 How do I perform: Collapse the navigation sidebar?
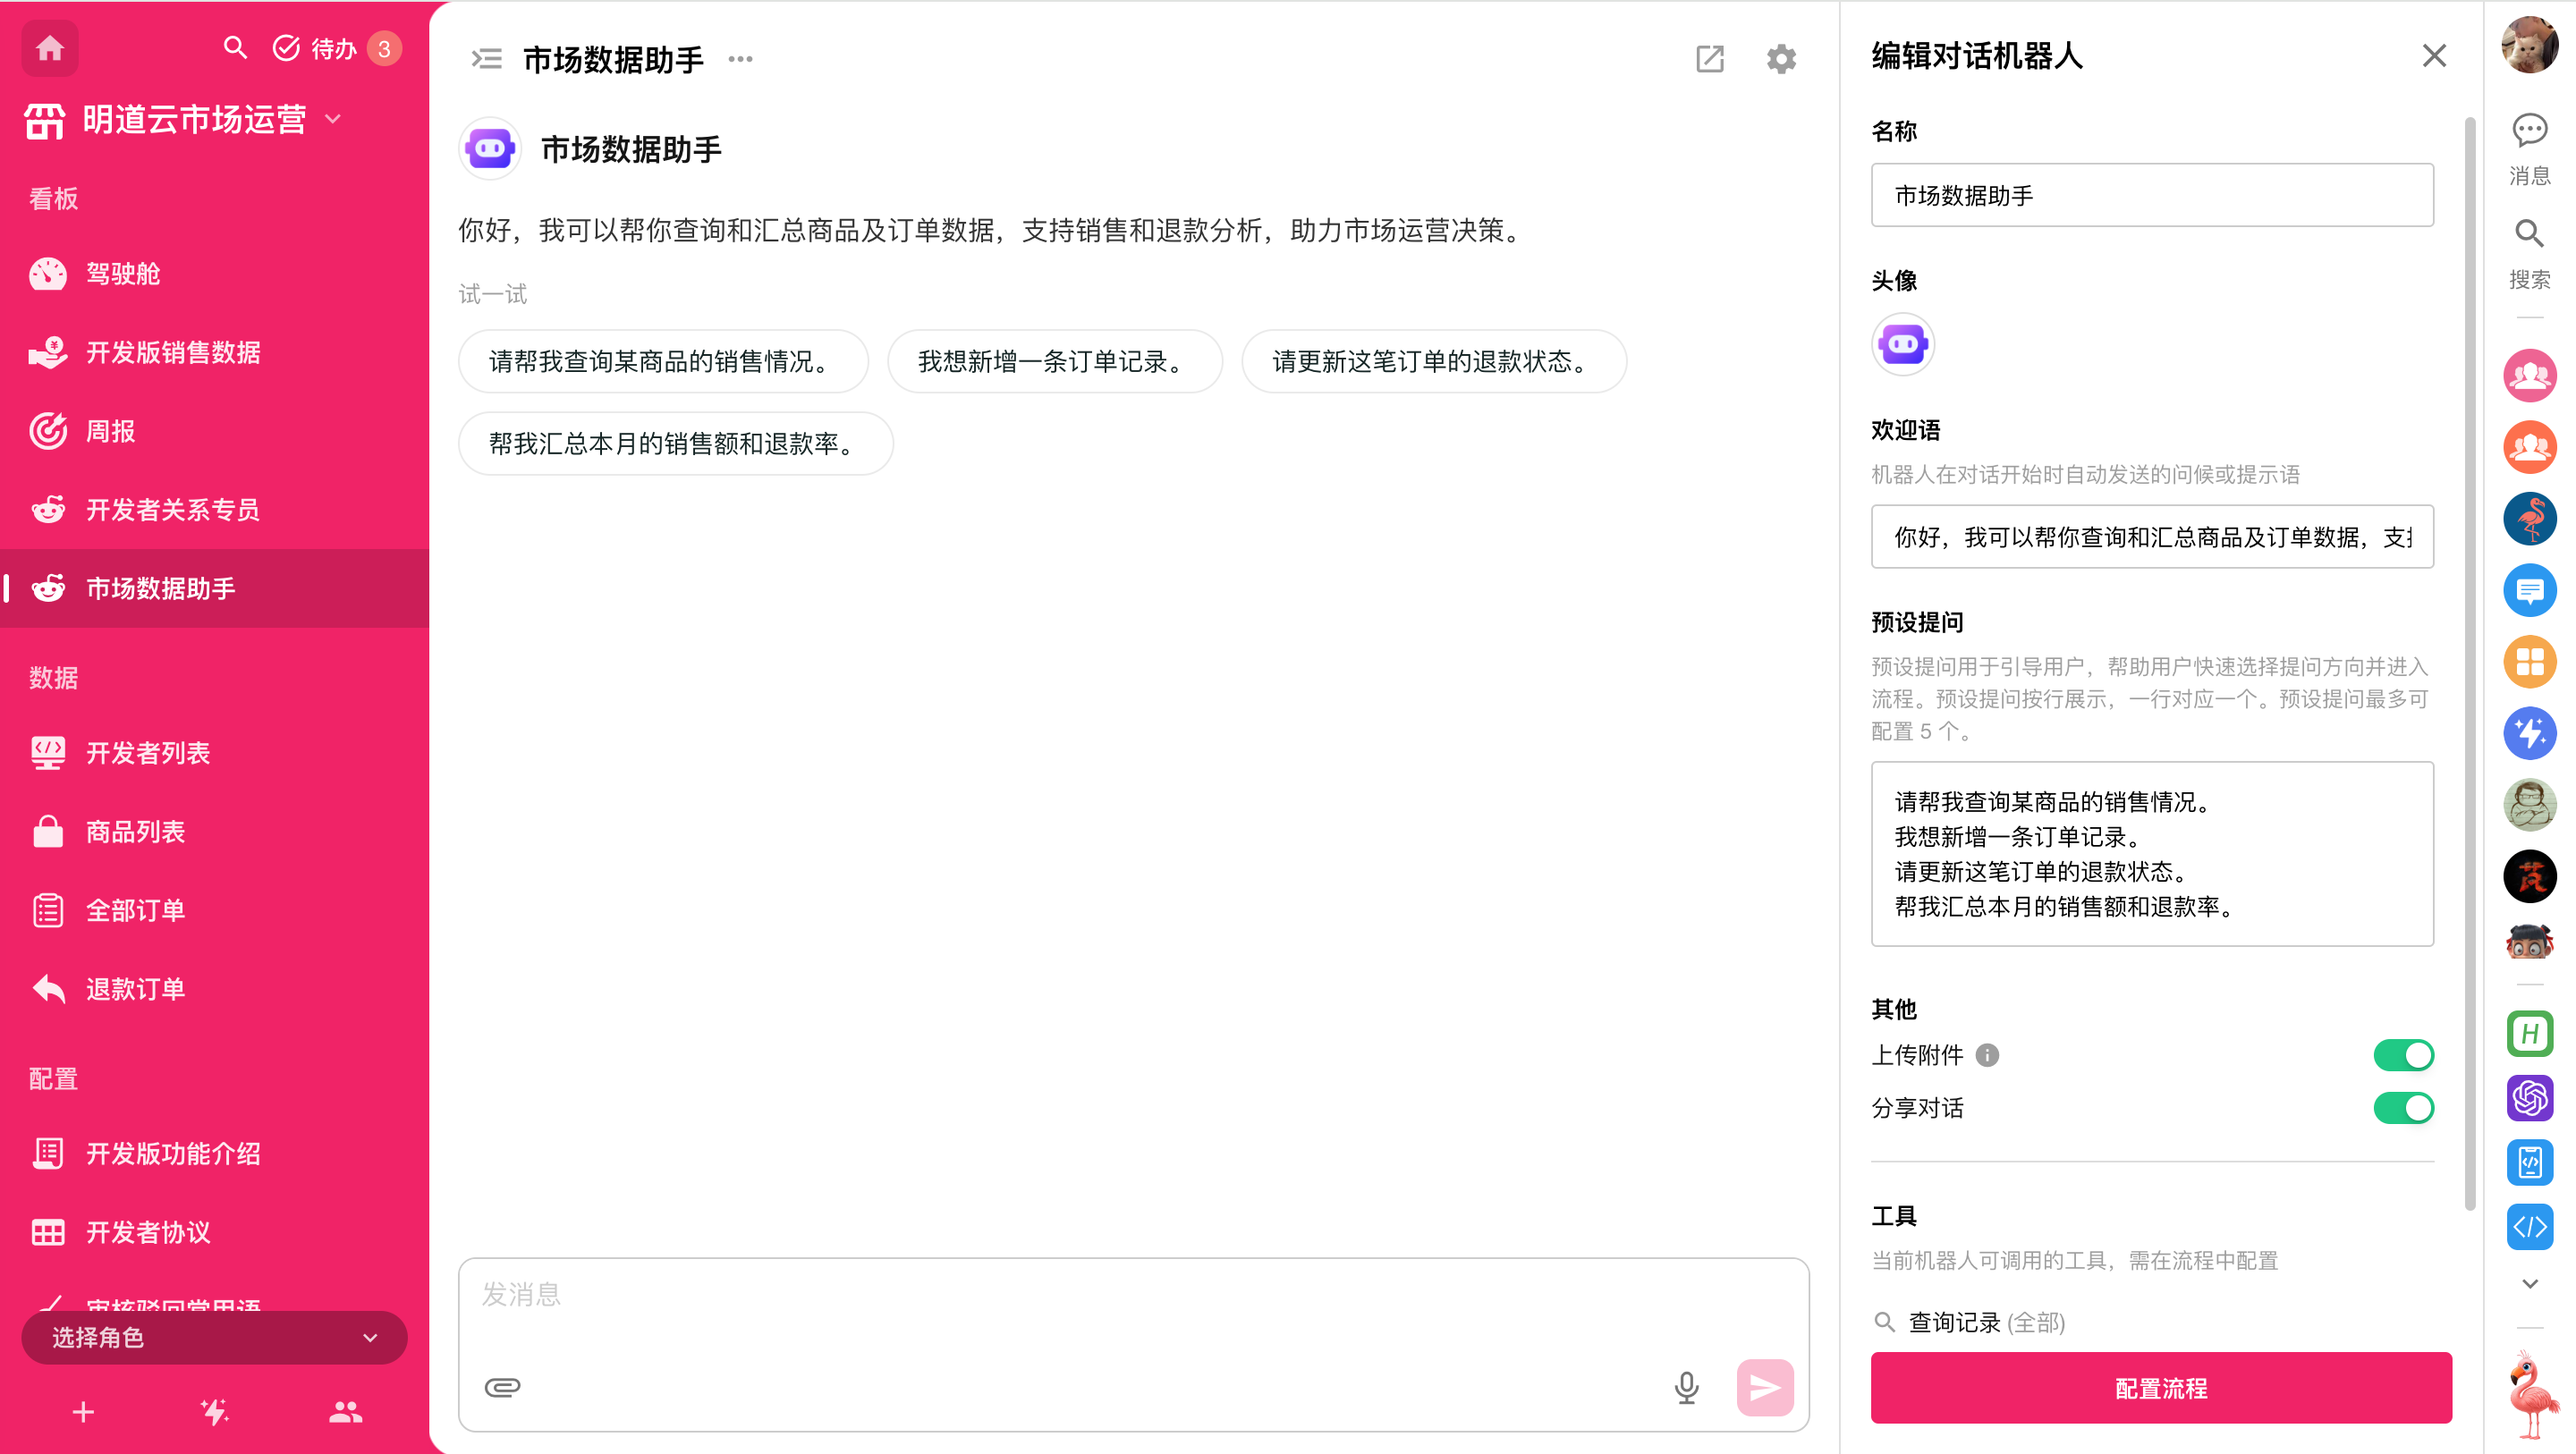pyautogui.click(x=486, y=59)
